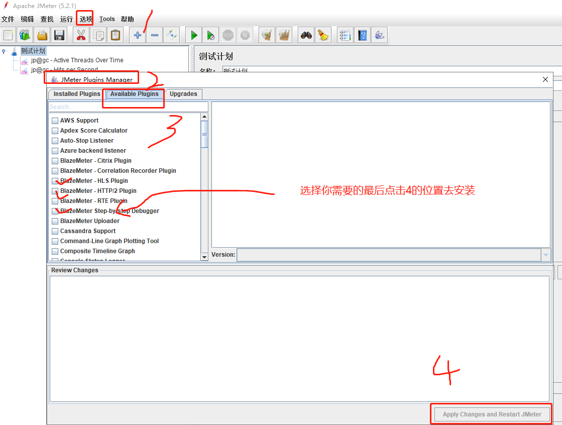Open the Tools menu
The height and width of the screenshot is (425, 562).
pyautogui.click(x=107, y=19)
